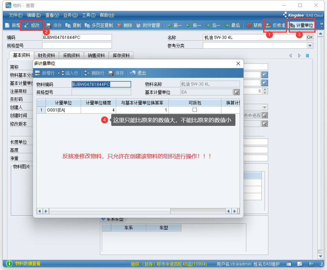This screenshot has width=327, height=270.
Task: Click 退出 in the dialog toolbar
Action: click(138, 73)
